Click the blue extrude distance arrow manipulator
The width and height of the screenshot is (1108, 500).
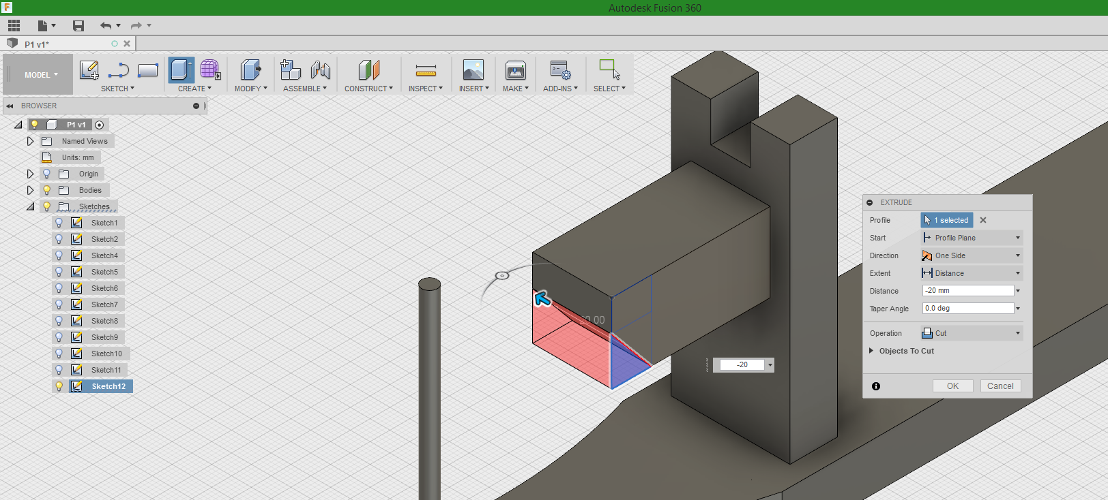[x=542, y=298]
